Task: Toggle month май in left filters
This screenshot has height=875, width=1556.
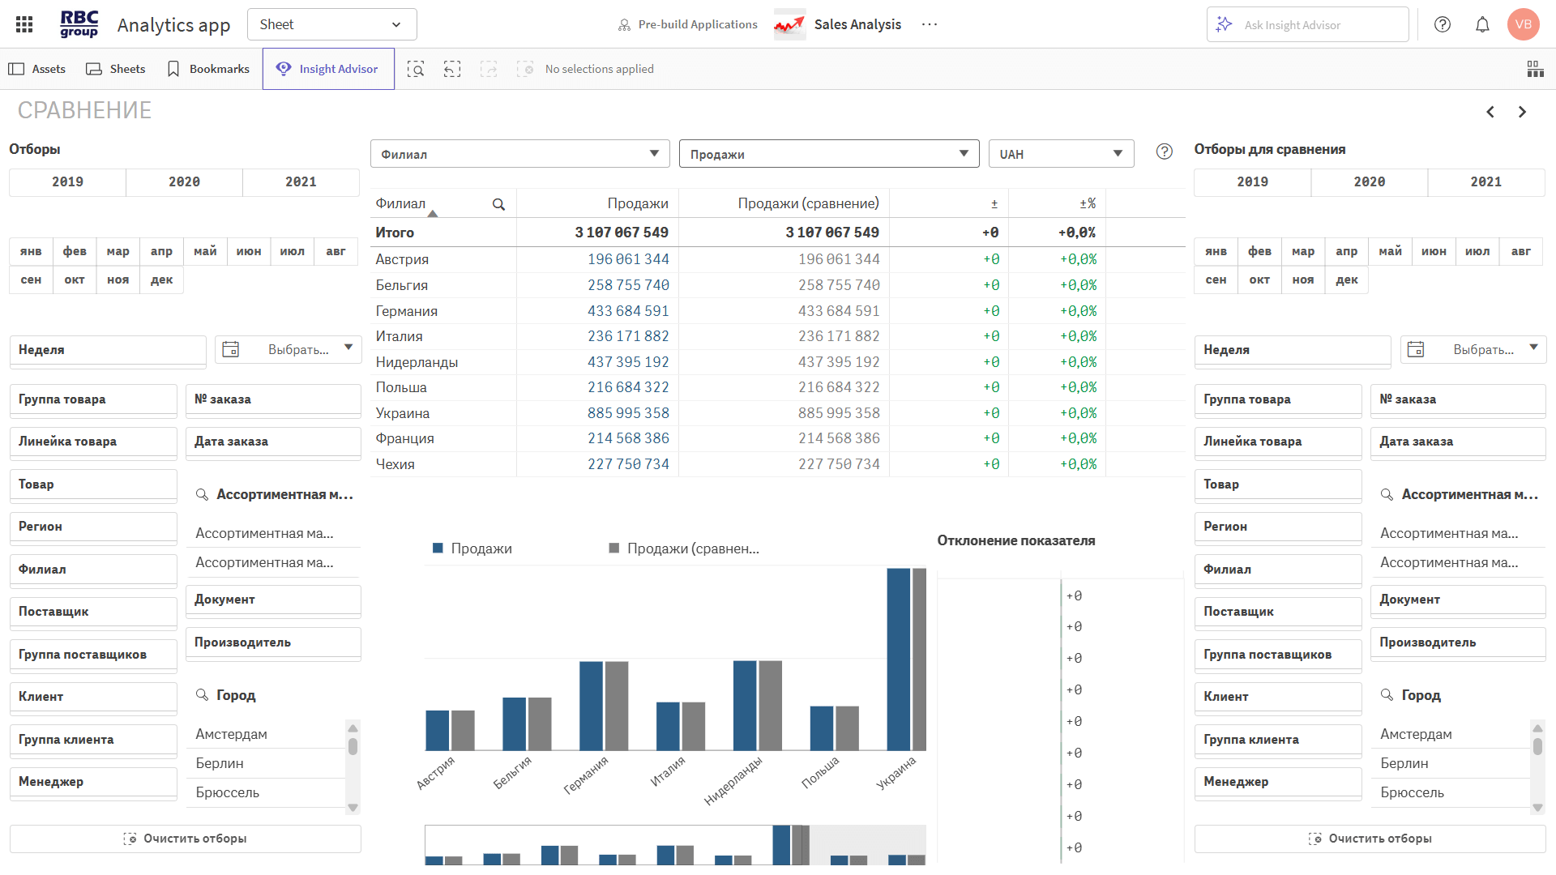Action: [205, 251]
